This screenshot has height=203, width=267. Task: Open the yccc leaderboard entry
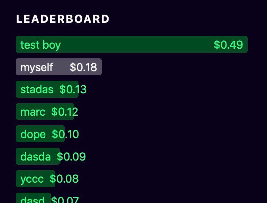(36, 179)
